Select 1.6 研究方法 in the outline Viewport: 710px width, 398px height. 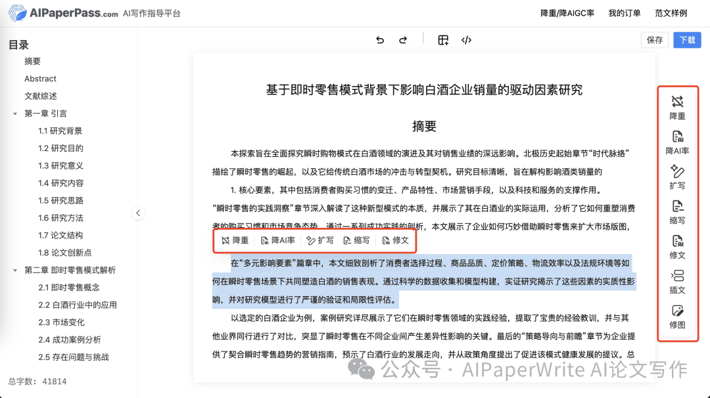coord(60,218)
